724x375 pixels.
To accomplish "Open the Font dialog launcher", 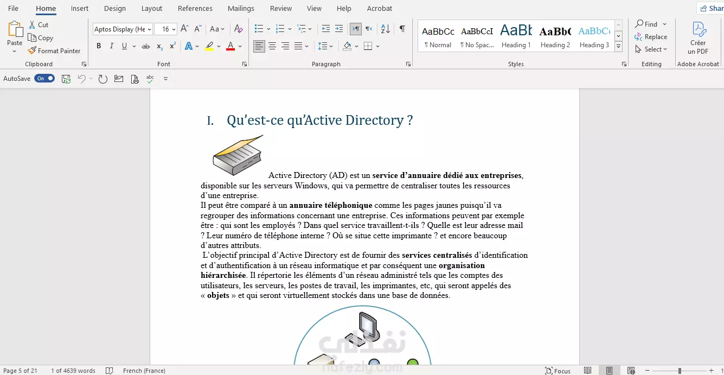I will click(x=244, y=64).
